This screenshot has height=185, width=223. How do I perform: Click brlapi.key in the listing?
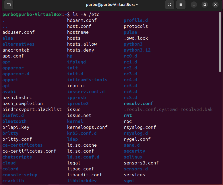[x=16, y=127]
